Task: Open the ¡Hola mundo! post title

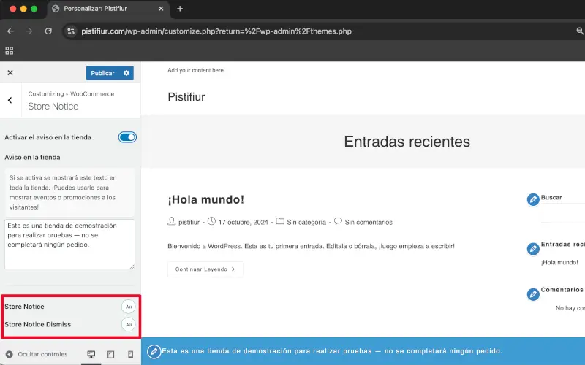Action: (206, 199)
